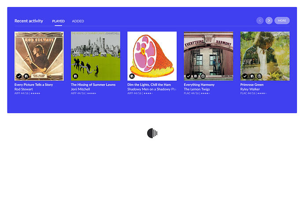Click the Qobuz badge on Primrose Green cover
304x208 pixels.
[260, 76]
